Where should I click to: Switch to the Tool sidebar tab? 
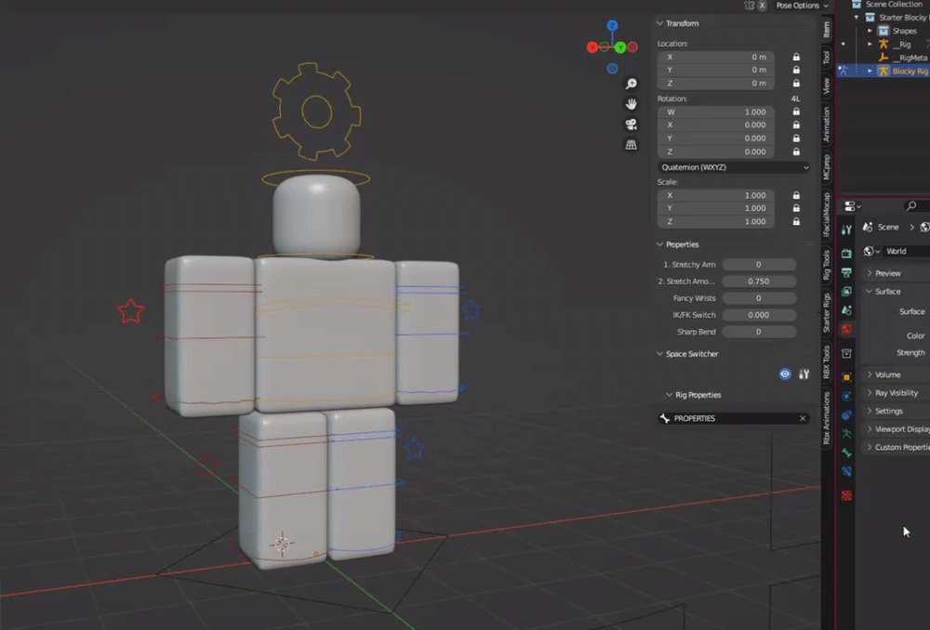coord(827,57)
